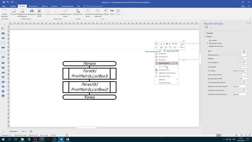Open Visio from the Windows taskbar
252x142 pixels.
61,139
